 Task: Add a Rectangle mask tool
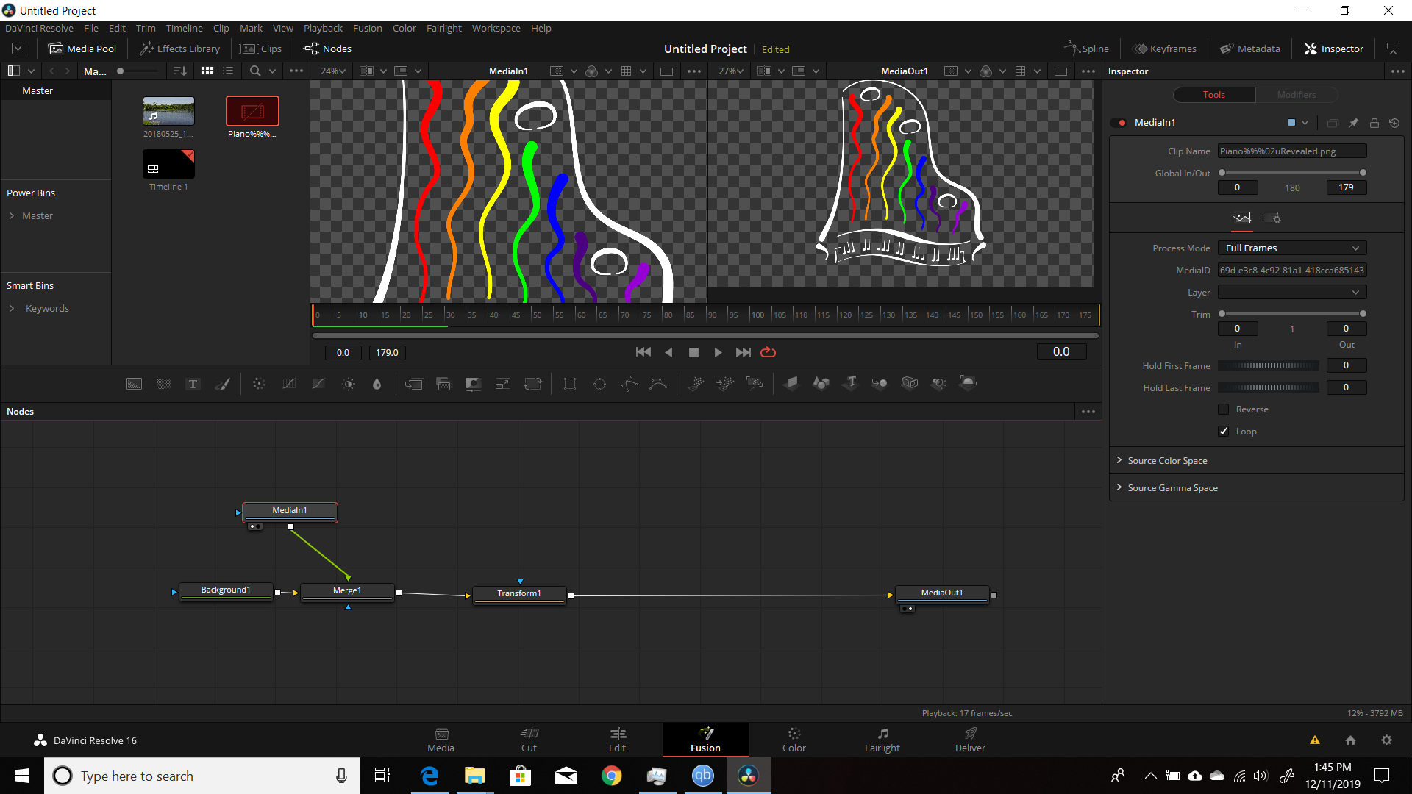[x=570, y=384]
